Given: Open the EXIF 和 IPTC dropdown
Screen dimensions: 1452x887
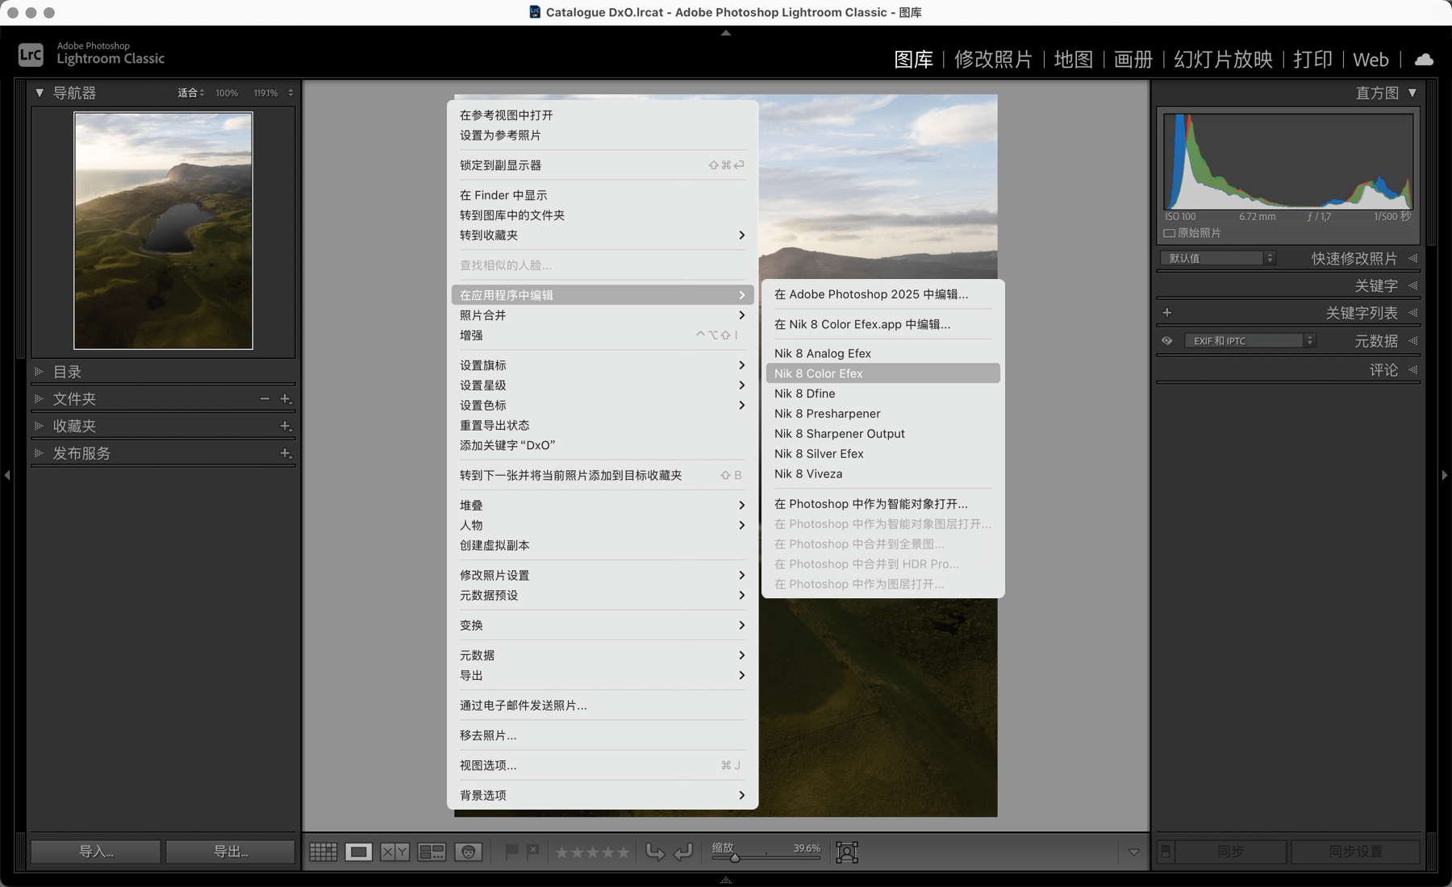Looking at the screenshot, I should coord(1250,341).
